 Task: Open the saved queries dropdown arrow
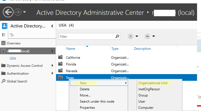pyautogui.click(x=154, y=36)
